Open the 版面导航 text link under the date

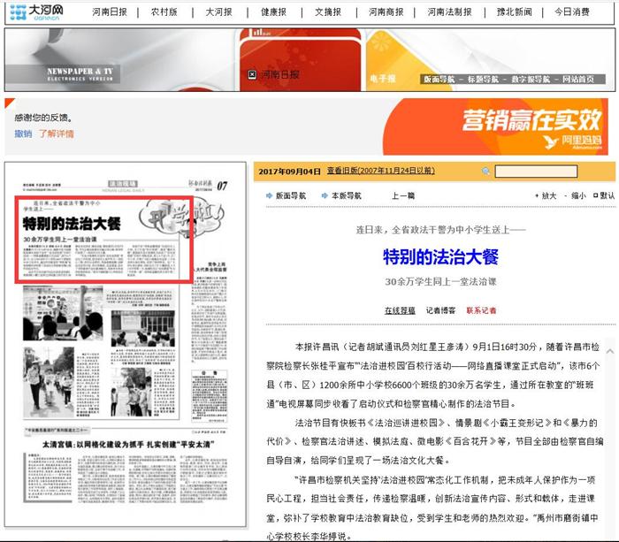(x=291, y=195)
